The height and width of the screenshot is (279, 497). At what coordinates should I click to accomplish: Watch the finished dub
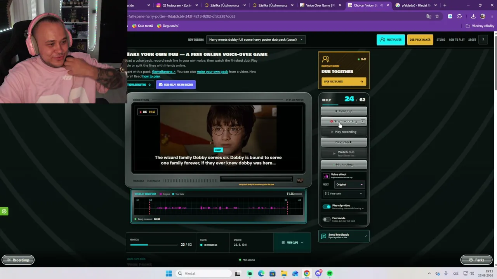click(344, 153)
